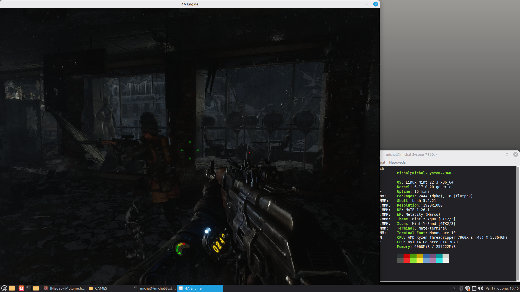The image size is (520, 292).
Task: Switch to the michal@michal-Syst terminal task
Action: 155,288
